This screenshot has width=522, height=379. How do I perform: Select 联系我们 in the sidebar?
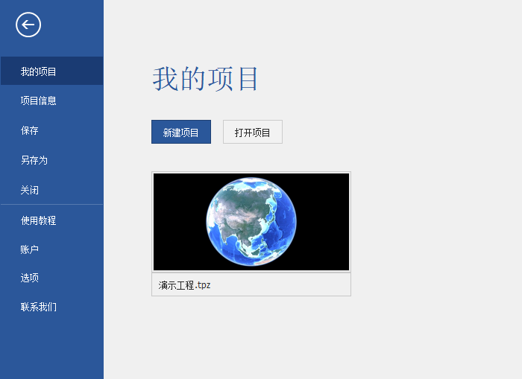(x=39, y=307)
